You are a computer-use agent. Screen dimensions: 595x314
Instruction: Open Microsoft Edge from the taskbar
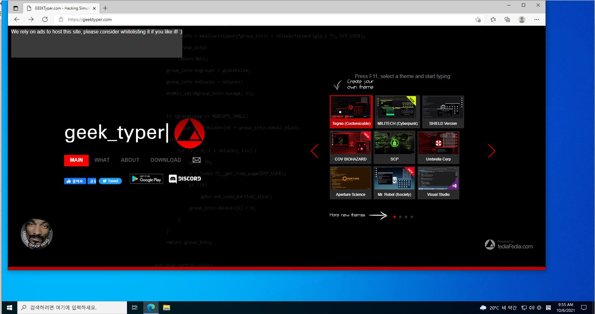[x=151, y=308]
